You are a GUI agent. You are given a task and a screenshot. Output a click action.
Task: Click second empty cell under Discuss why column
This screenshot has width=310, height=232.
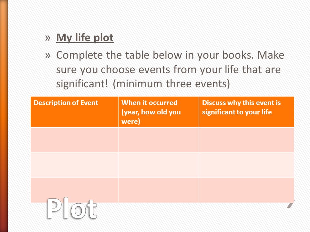[246, 165]
